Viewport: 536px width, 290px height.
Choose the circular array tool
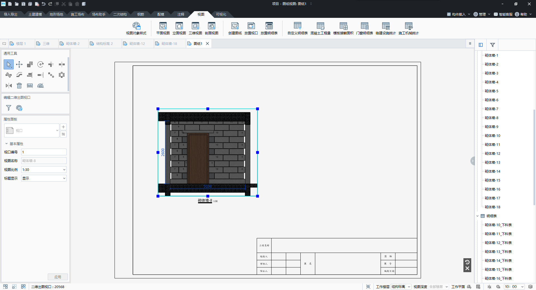(x=62, y=75)
